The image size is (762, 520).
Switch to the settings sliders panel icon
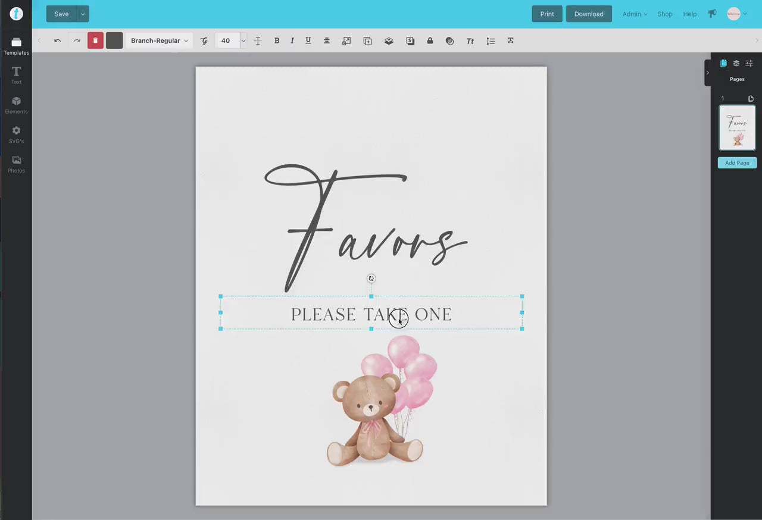749,63
